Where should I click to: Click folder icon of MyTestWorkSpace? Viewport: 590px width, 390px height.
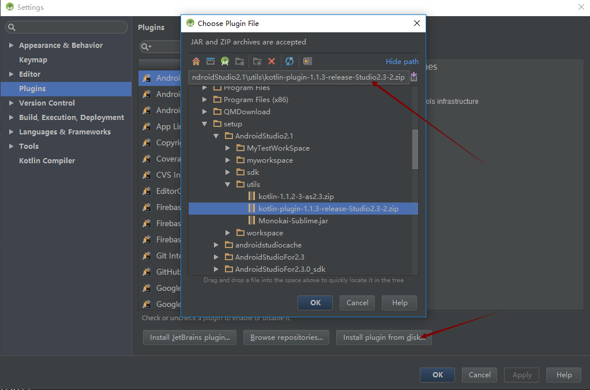tap(240, 148)
